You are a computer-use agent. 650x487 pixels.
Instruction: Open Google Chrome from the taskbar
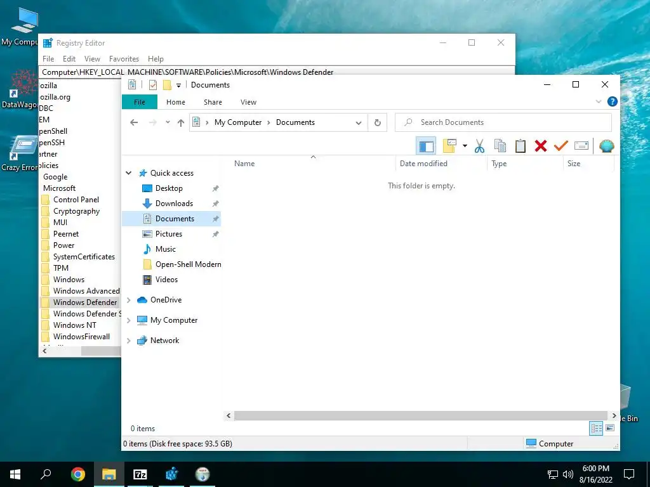pos(78,474)
